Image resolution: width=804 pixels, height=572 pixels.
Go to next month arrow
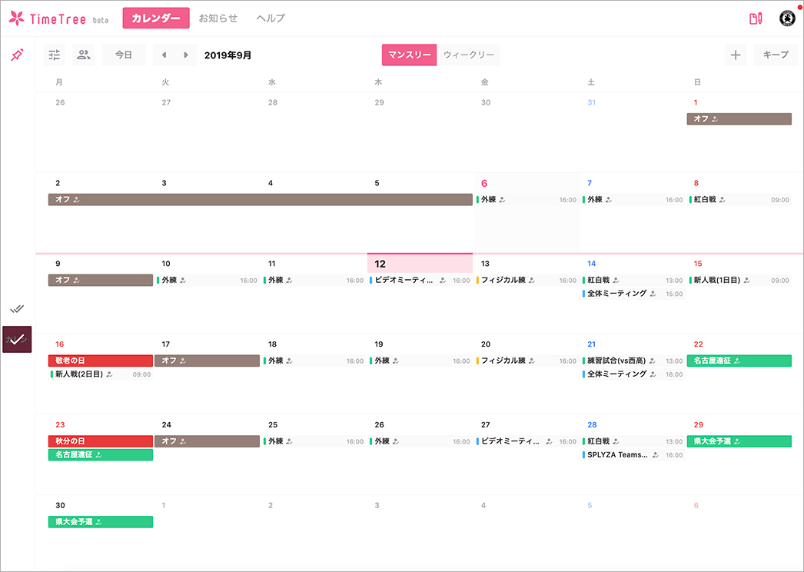click(185, 55)
